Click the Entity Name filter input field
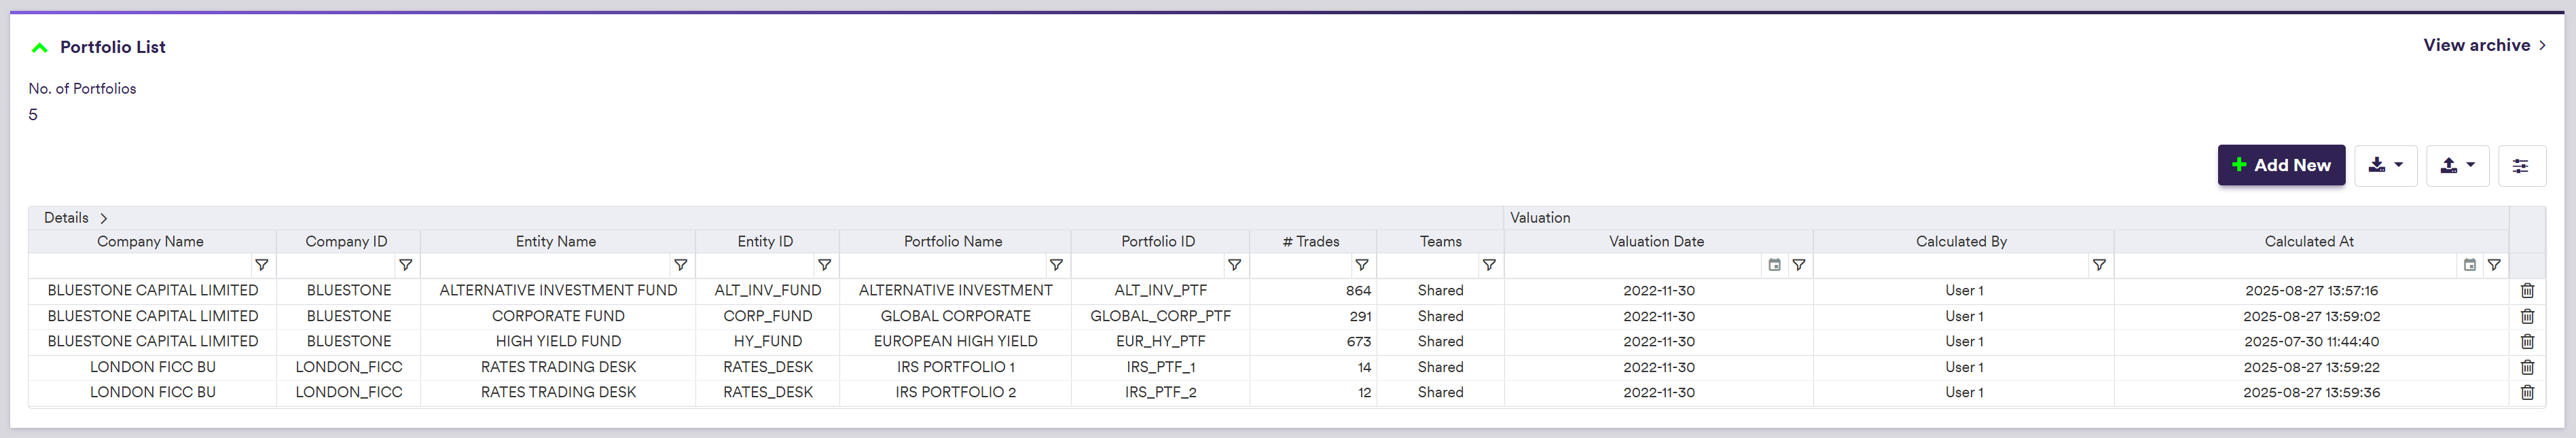Image resolution: width=2576 pixels, height=438 pixels. point(545,265)
